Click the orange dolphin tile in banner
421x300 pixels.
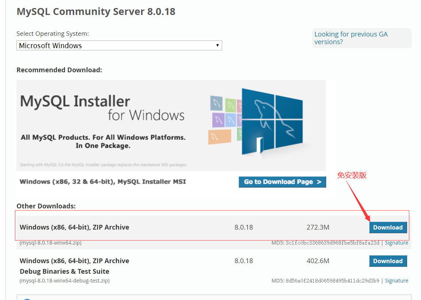point(220,137)
